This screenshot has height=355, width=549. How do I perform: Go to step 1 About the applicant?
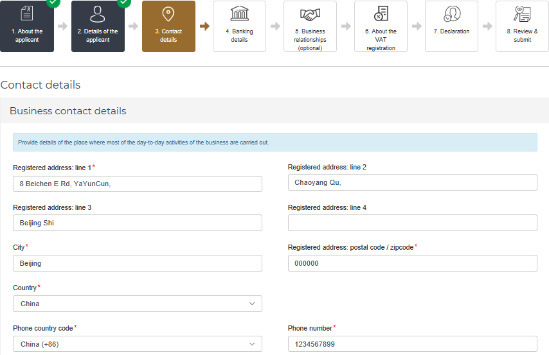(x=27, y=26)
